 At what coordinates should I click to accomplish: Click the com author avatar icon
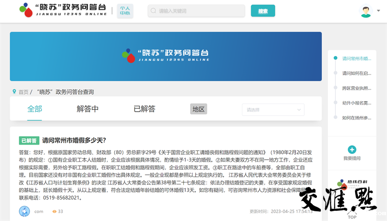[24, 211]
